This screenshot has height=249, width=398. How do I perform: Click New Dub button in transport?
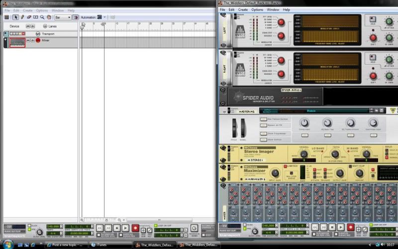143,231
